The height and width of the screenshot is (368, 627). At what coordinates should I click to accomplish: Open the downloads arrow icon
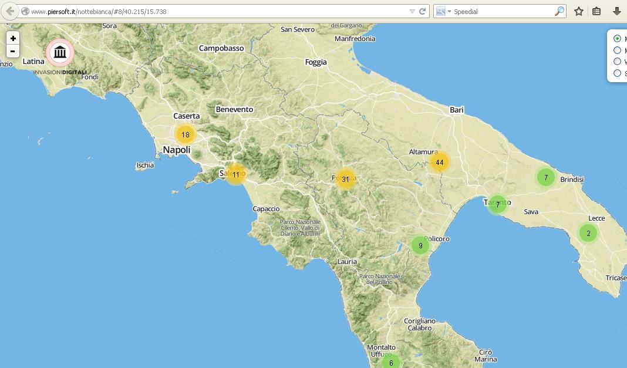[616, 11]
